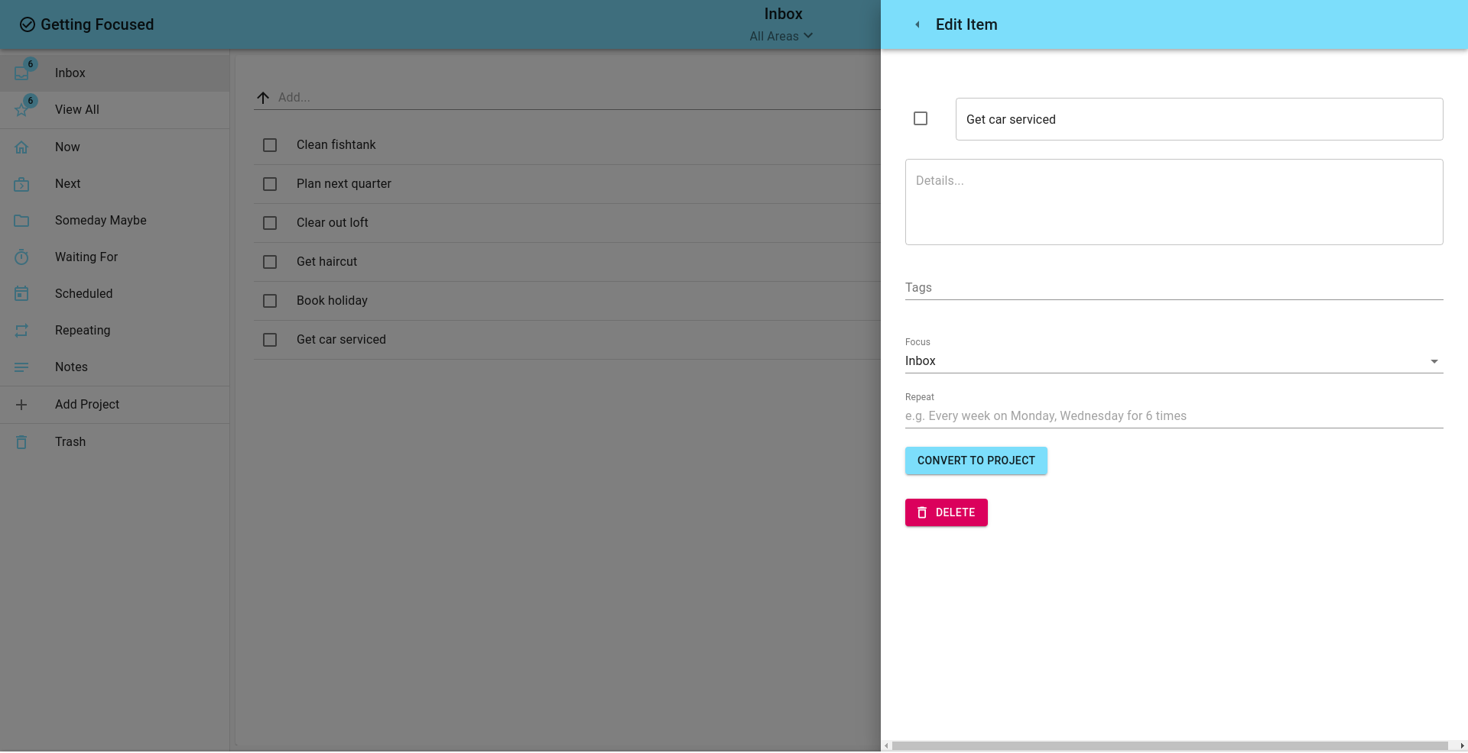Click the Waiting For timer icon
1468x753 pixels.
(x=21, y=257)
